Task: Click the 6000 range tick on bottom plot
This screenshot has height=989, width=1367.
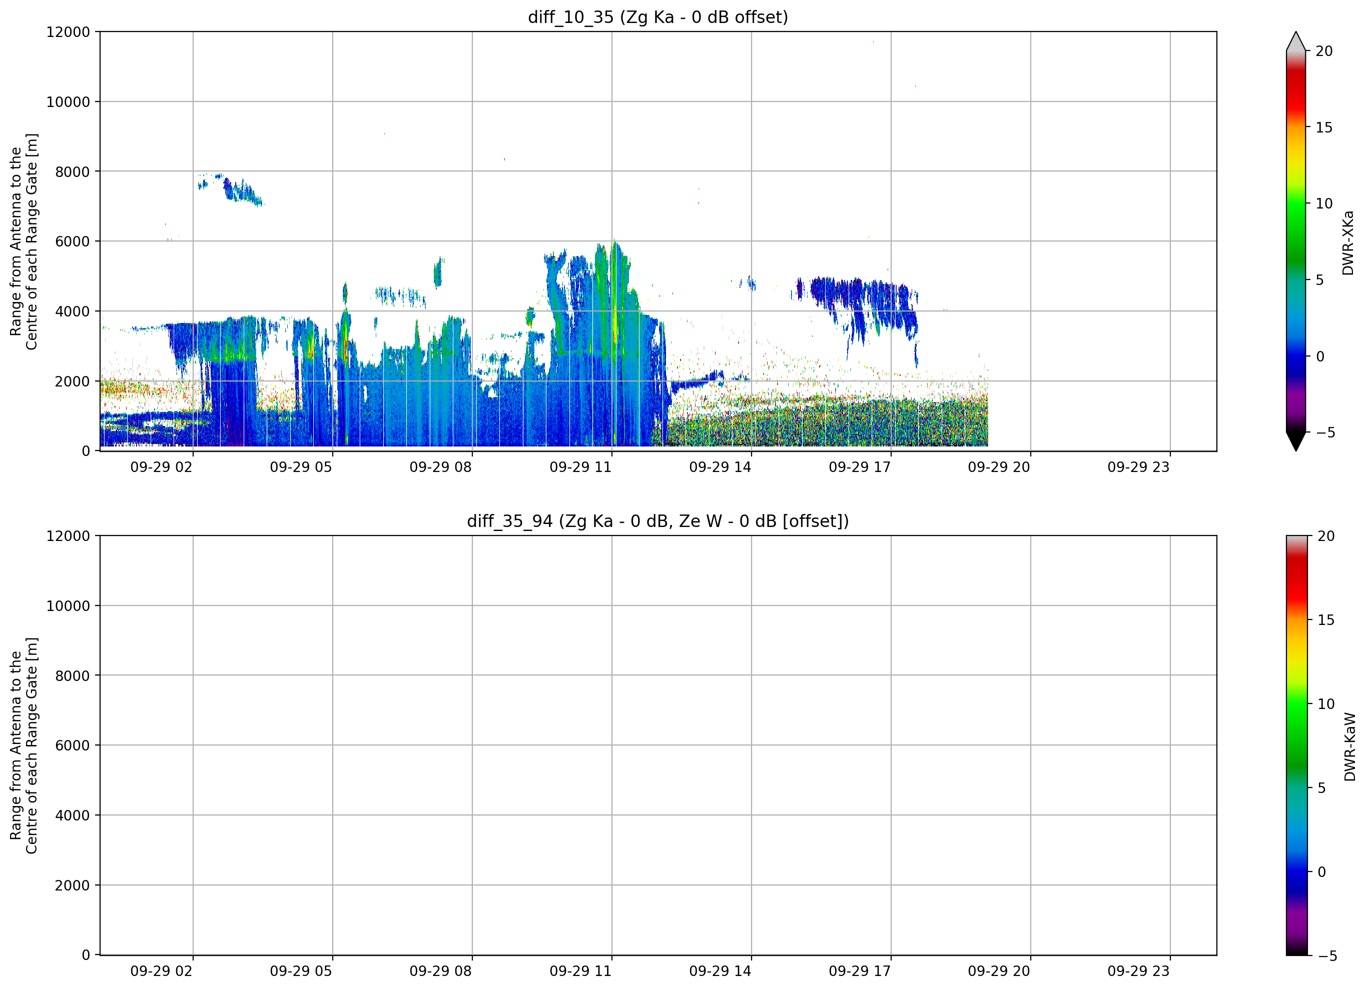Action: click(x=73, y=745)
